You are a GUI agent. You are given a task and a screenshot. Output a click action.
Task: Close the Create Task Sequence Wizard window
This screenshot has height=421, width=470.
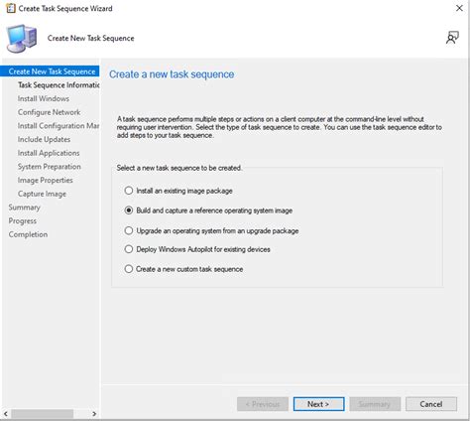click(459, 8)
